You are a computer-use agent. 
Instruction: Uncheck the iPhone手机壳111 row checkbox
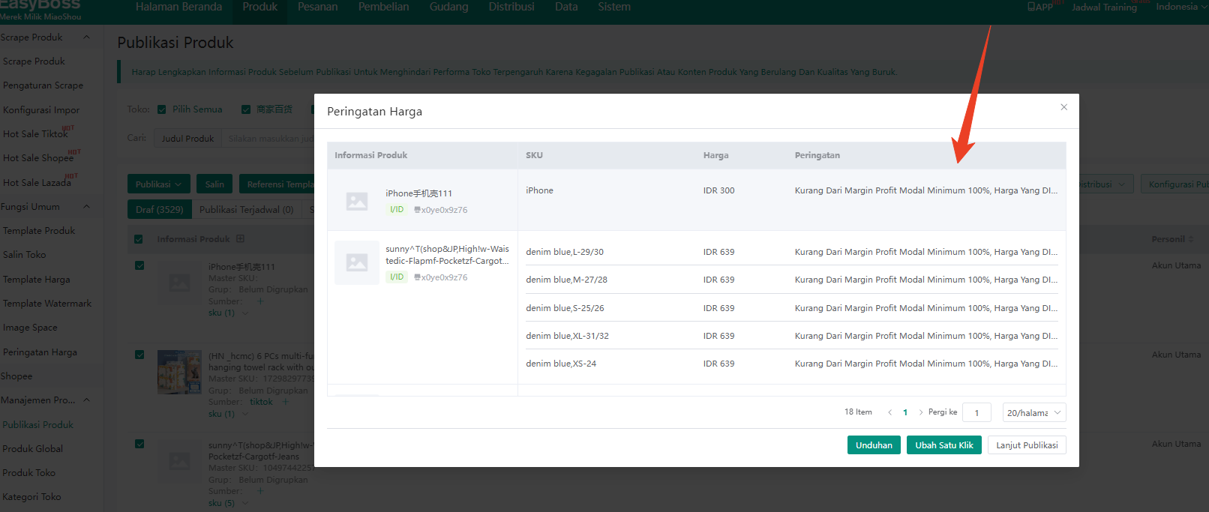pos(139,265)
